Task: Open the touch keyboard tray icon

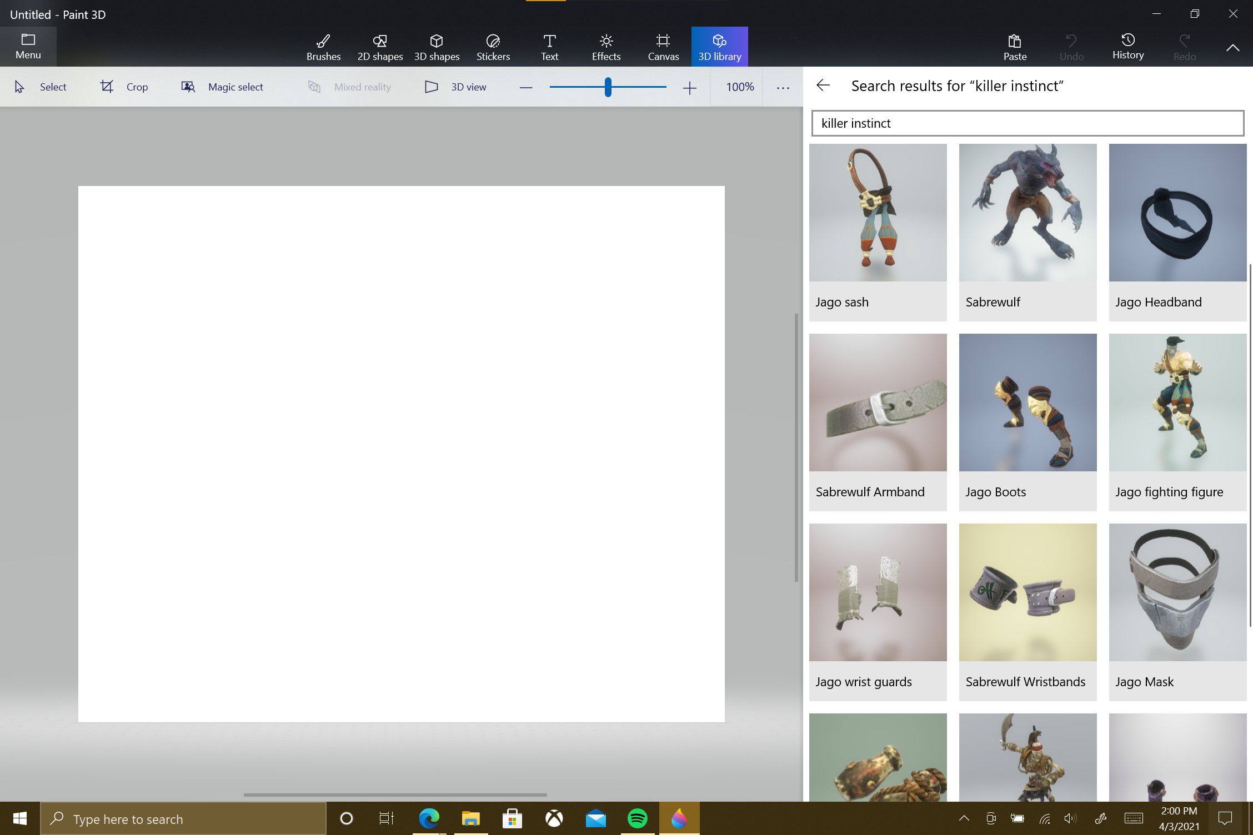Action: [x=1133, y=818]
